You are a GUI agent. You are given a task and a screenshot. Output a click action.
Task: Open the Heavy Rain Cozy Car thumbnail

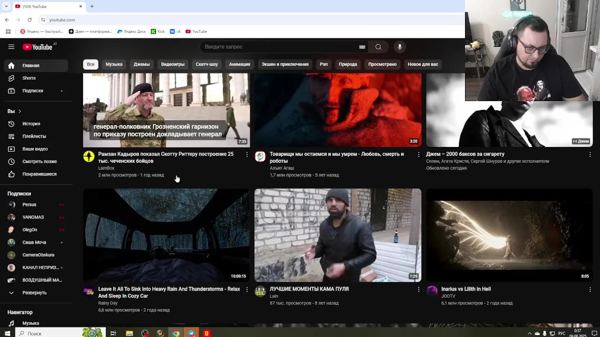tap(166, 235)
